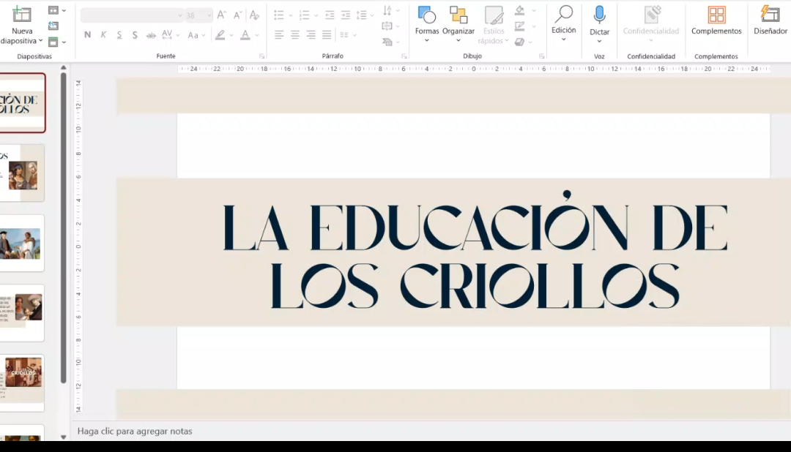Toggle italic (K) formatting
Image resolution: width=791 pixels, height=452 pixels.
[103, 35]
